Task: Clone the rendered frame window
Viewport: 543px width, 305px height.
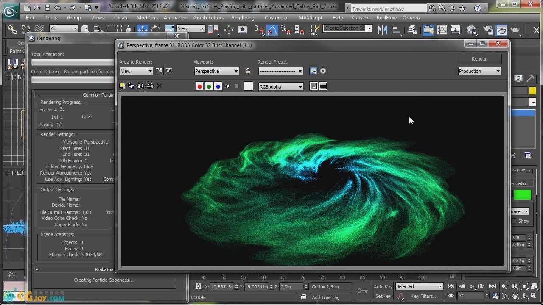Action: 140,86
